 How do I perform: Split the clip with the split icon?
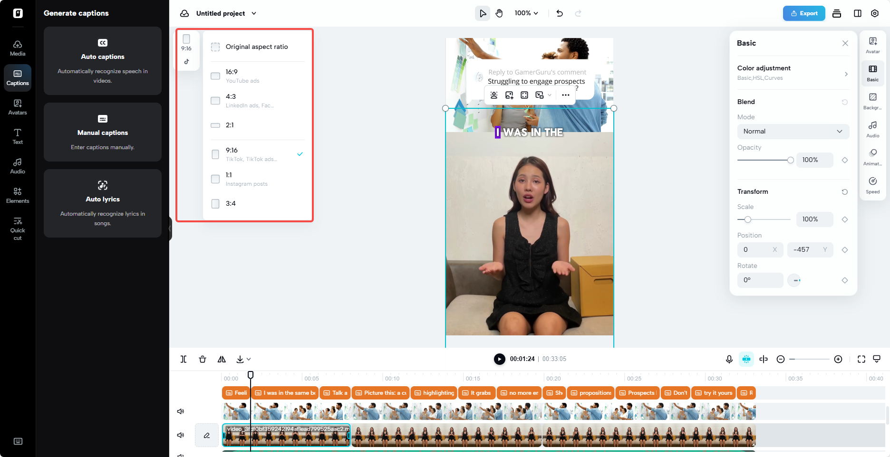tap(183, 359)
